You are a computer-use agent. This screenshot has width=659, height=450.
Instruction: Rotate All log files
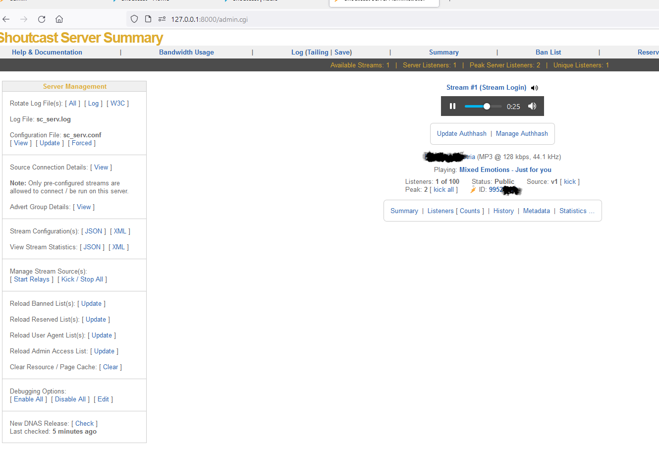(73, 103)
